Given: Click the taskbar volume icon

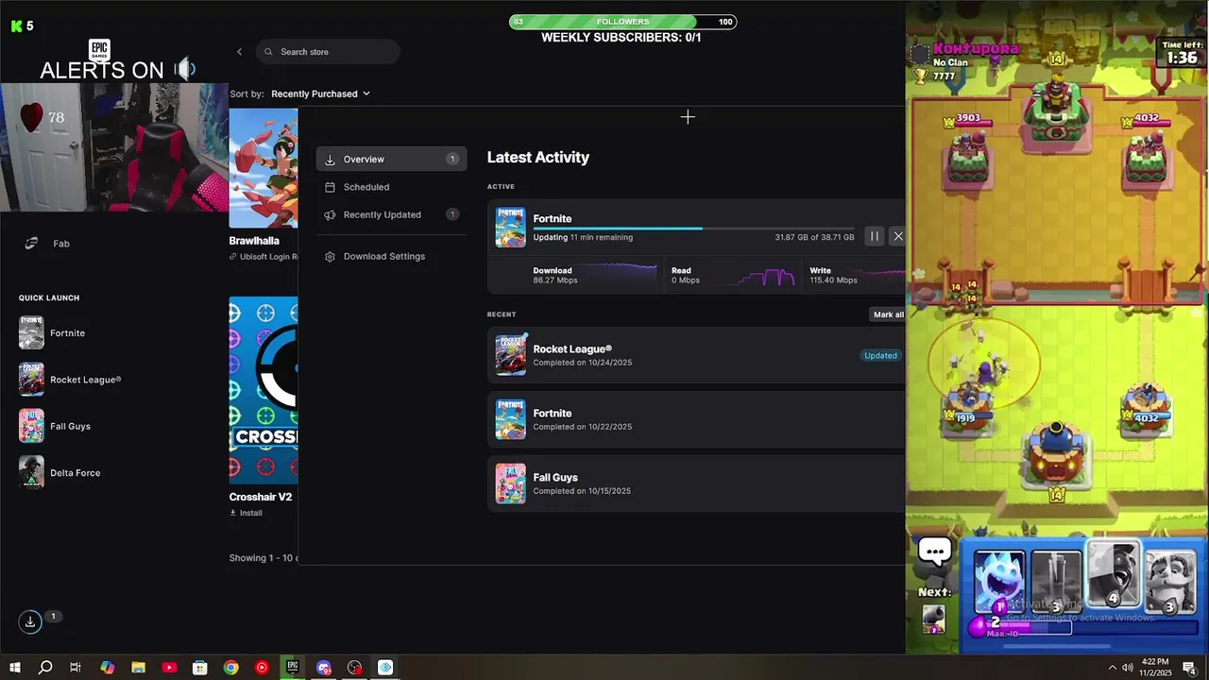Looking at the screenshot, I should [1128, 668].
